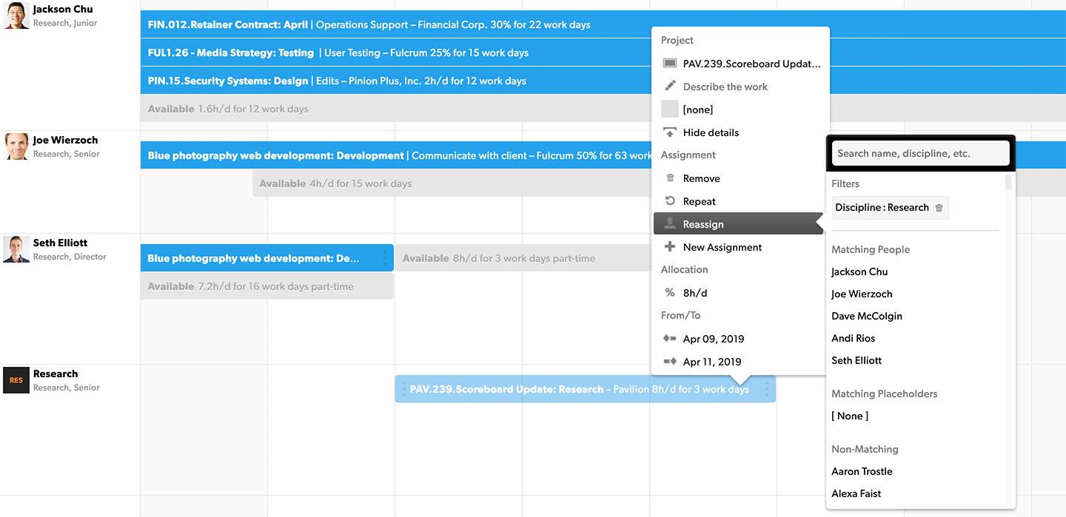
Task: Click the Hide details collapse icon
Action: (x=670, y=132)
